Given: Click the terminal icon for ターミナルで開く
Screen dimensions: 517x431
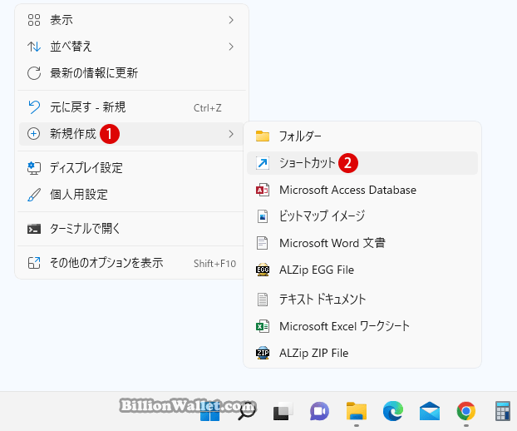Looking at the screenshot, I should [x=34, y=229].
